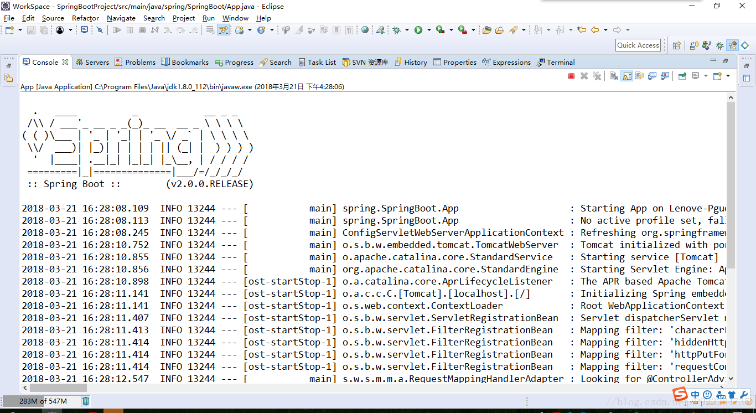
Task: Click the Open Perspective icon
Action: [x=676, y=45]
